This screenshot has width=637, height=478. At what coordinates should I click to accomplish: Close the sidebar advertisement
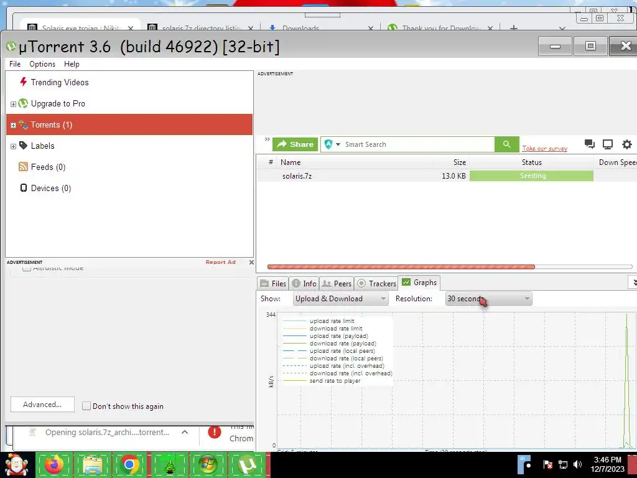coord(251,262)
